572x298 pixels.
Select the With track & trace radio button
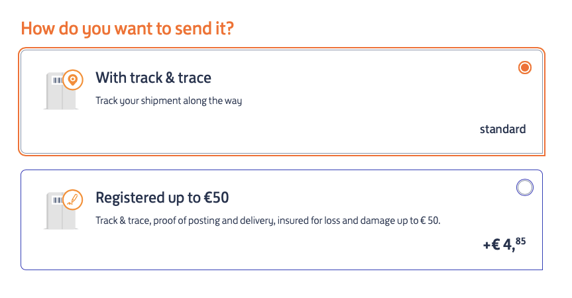(525, 68)
